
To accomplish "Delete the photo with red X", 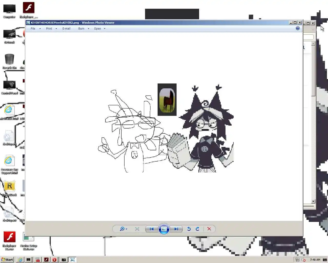I will pos(209,229).
